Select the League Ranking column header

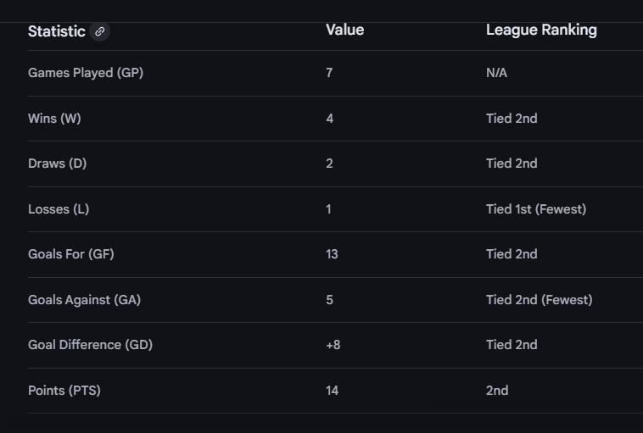pyautogui.click(x=541, y=30)
